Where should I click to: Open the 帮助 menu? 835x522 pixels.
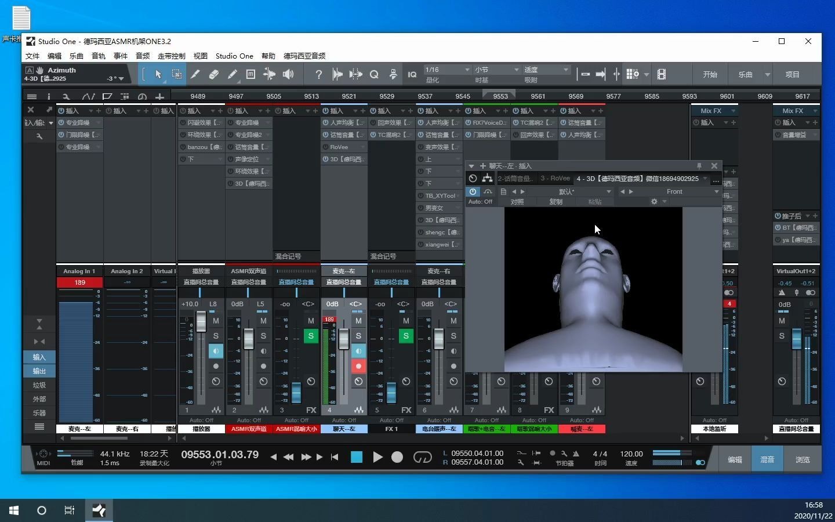click(268, 56)
